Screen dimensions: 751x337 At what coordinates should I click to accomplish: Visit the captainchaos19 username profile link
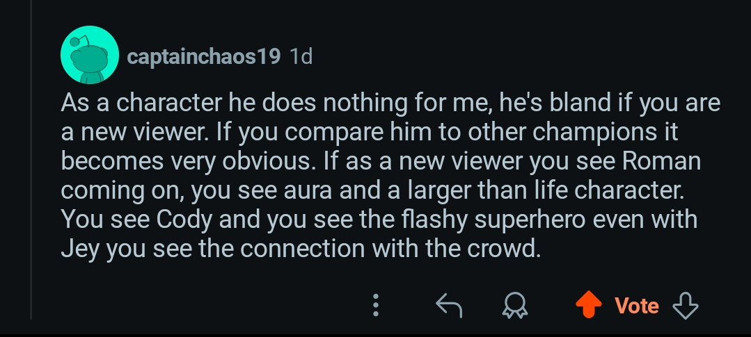pyautogui.click(x=203, y=56)
